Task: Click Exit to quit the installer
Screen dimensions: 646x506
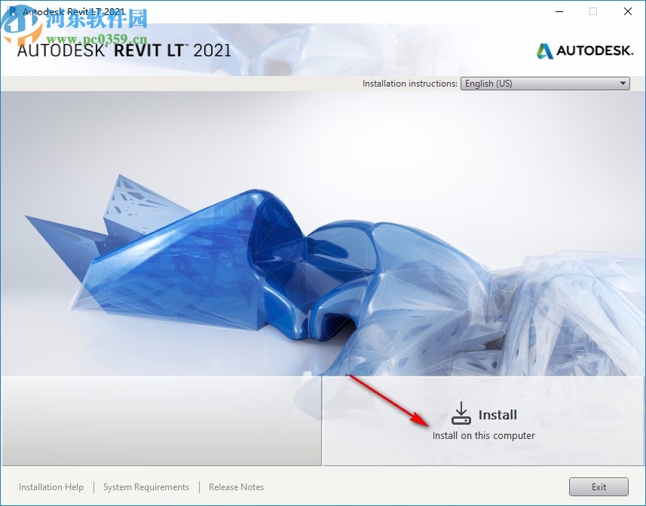Action: tap(599, 487)
